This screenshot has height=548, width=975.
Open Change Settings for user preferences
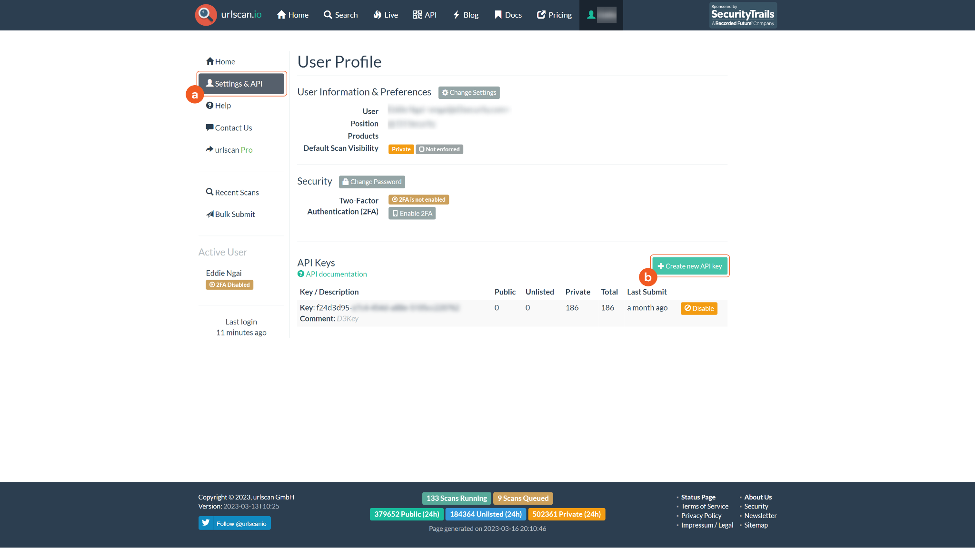[468, 92]
